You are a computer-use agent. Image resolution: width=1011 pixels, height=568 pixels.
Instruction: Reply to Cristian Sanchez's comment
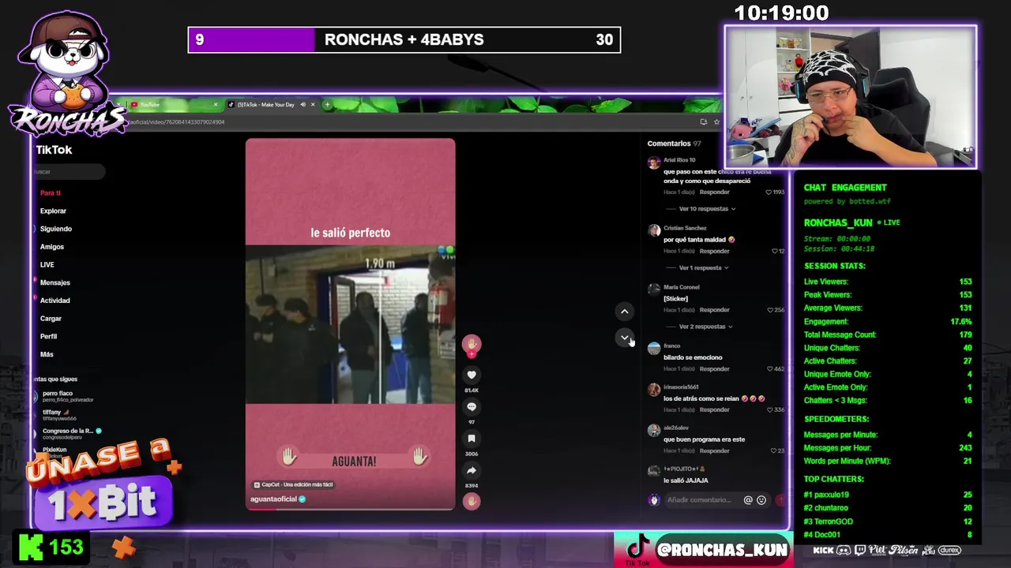coord(714,251)
